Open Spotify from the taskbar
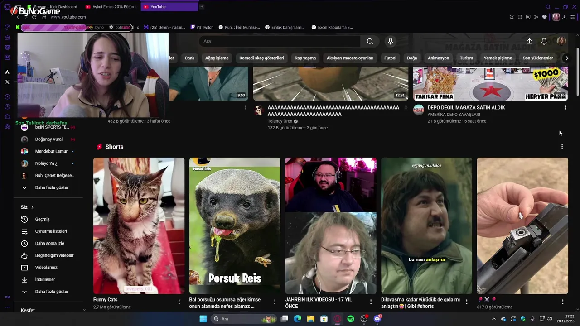The width and height of the screenshot is (580, 326). click(x=351, y=319)
